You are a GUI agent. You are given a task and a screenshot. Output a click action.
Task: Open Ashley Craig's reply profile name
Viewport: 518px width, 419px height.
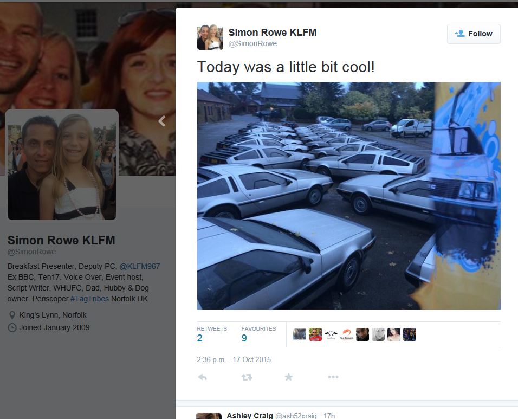pos(250,415)
